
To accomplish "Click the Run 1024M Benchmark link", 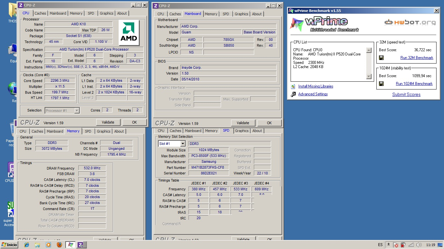I will [x=414, y=84].
